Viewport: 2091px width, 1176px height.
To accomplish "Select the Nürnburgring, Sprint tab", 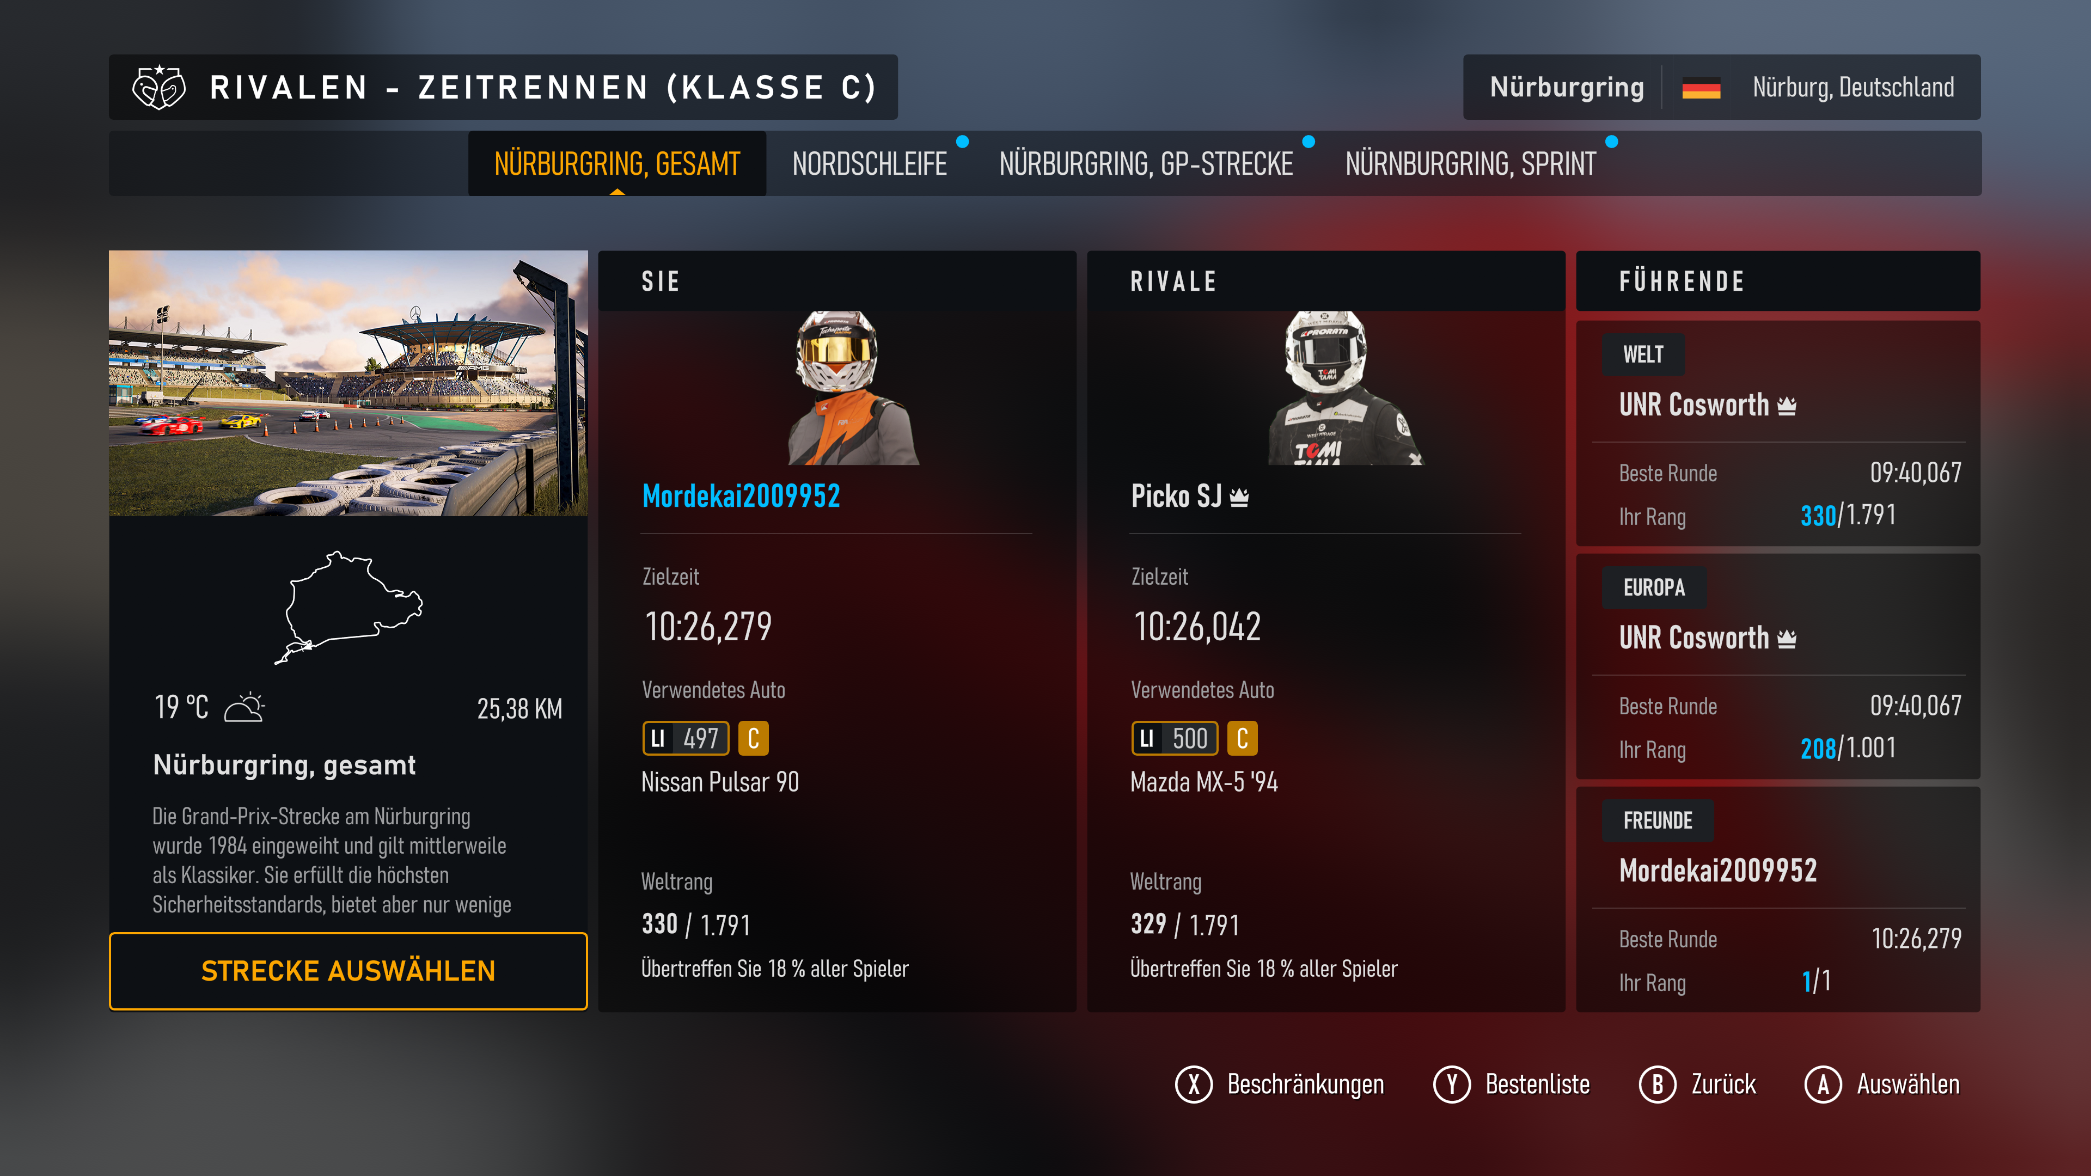I will point(1470,164).
